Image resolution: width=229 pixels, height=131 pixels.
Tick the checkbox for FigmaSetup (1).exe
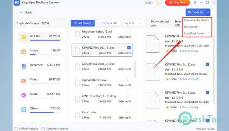click(129, 80)
